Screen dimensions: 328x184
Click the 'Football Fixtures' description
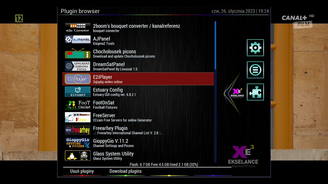click(x=105, y=107)
